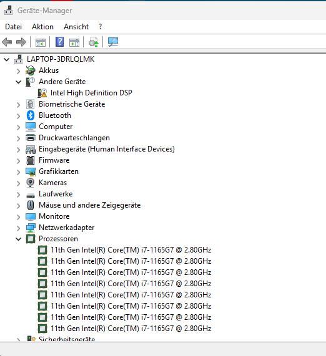Viewport: 326px width, 356px height.
Task: Click scan for hardware changes icon
Action: tap(113, 42)
